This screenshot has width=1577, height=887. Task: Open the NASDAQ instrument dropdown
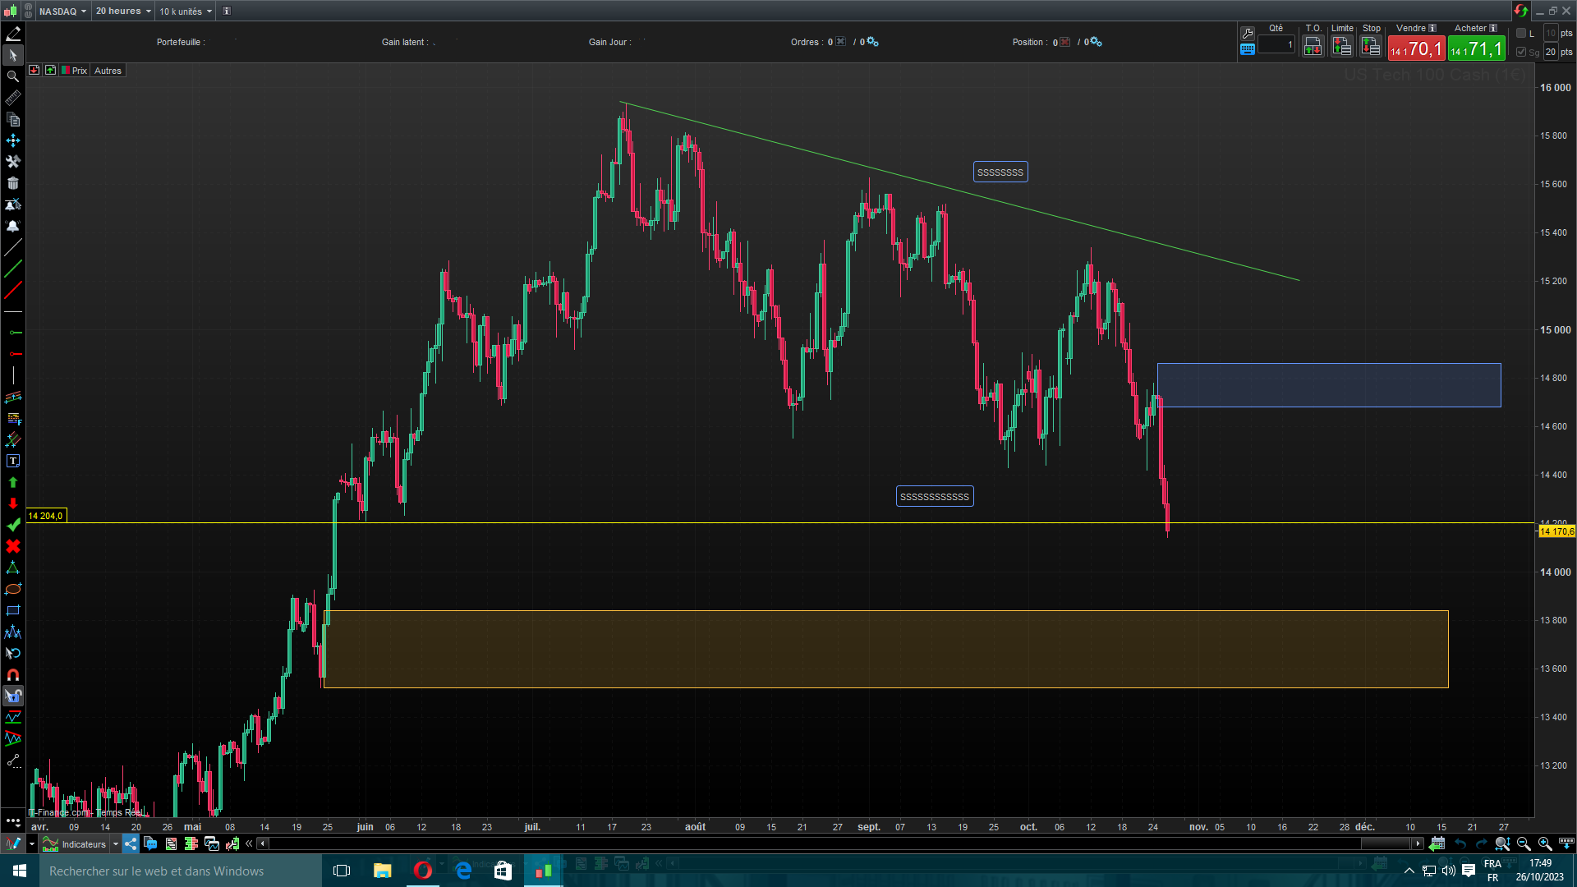click(62, 11)
